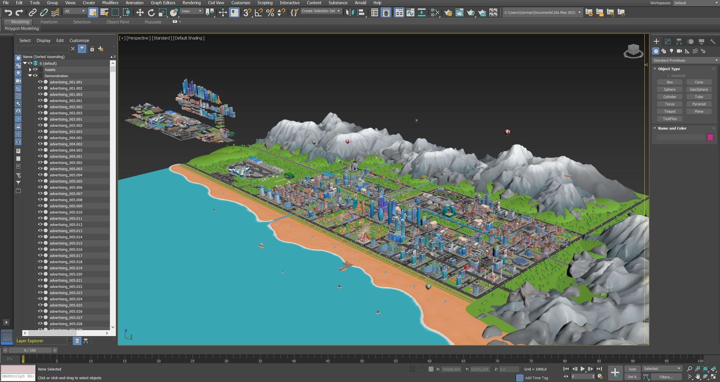Click the Filters... key filter button
The width and height of the screenshot is (720, 382).
click(666, 377)
